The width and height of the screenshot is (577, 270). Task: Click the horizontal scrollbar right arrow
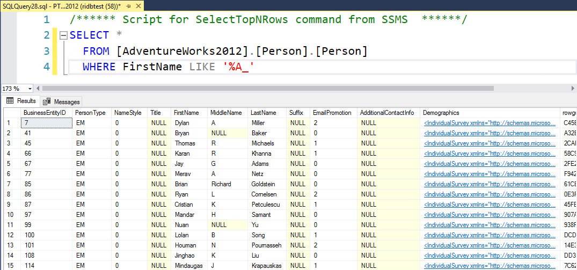click(573, 88)
